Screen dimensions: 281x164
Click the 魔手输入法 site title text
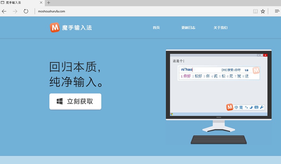click(77, 28)
